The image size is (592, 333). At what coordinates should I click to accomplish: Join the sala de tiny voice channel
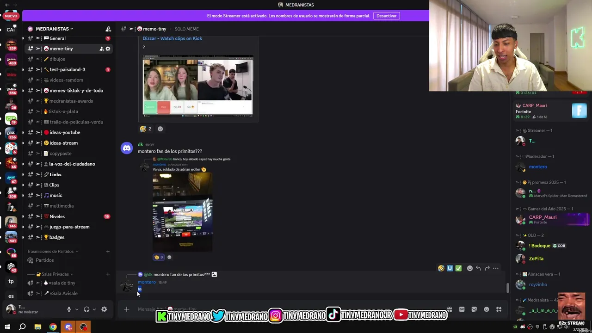(x=69, y=283)
